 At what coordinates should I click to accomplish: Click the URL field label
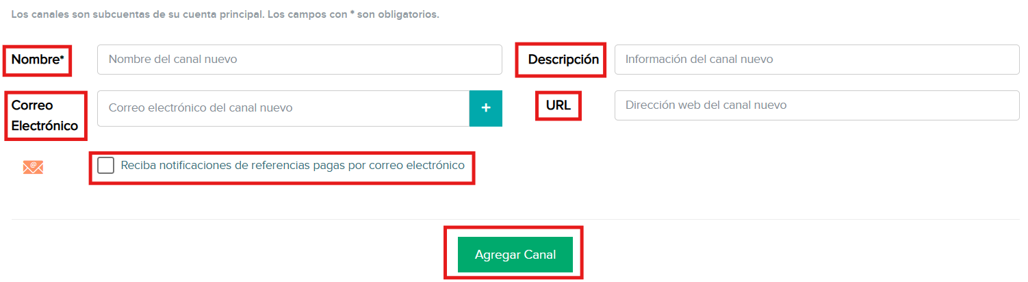(558, 106)
